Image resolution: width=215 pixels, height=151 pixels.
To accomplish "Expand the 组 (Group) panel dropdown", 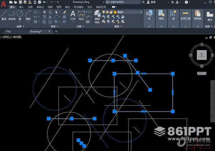I will (173, 27).
